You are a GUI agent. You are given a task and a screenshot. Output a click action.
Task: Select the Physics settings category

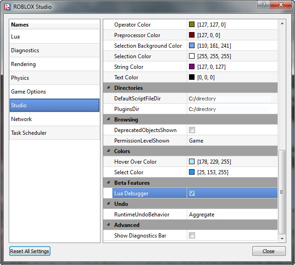(x=55, y=78)
